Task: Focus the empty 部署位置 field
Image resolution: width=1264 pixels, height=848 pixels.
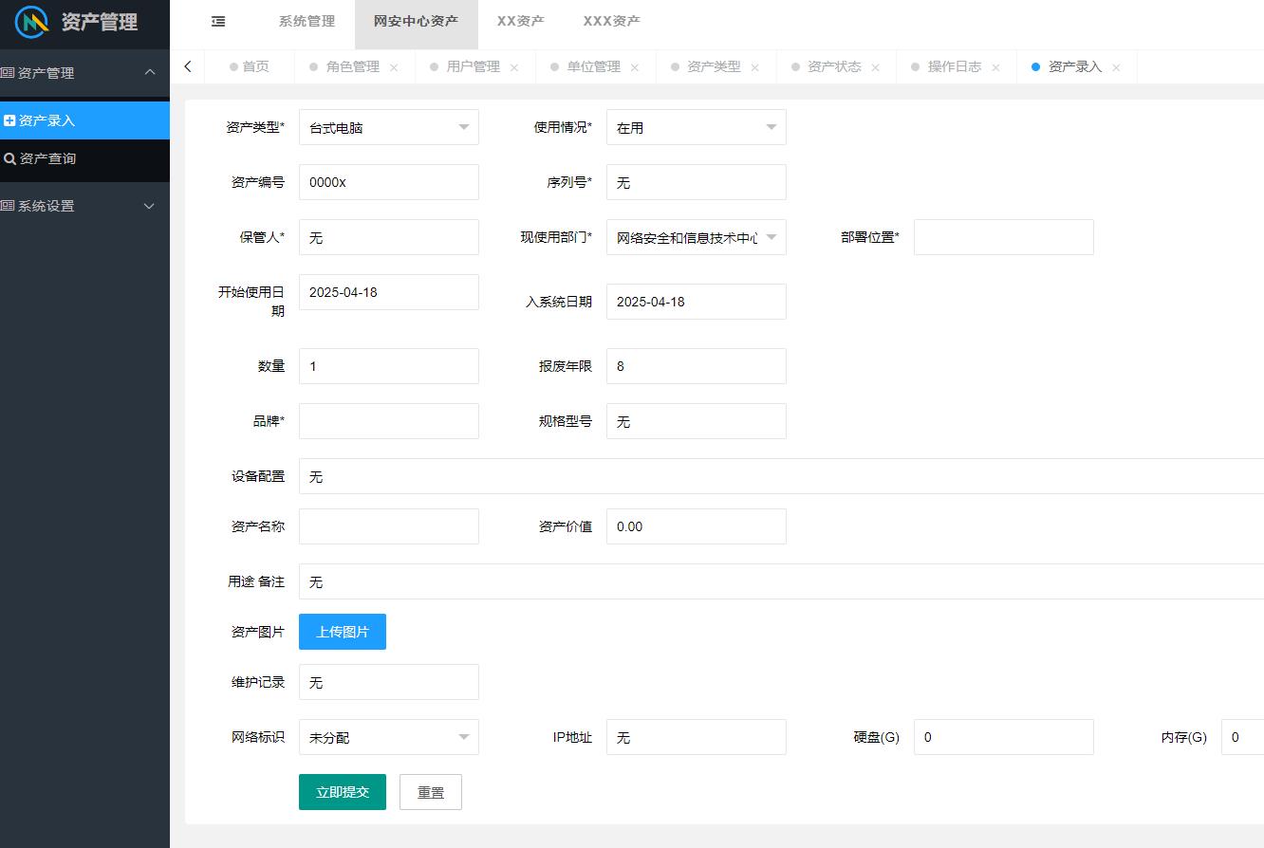Action: 1004,237
